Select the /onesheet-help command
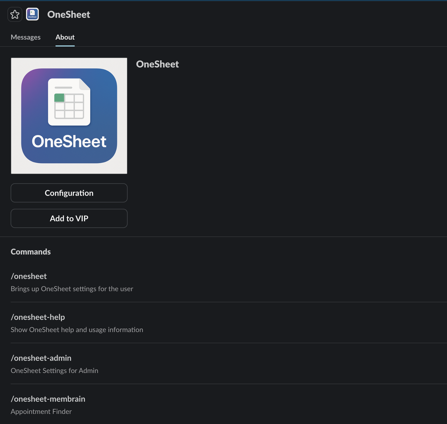 coord(38,317)
